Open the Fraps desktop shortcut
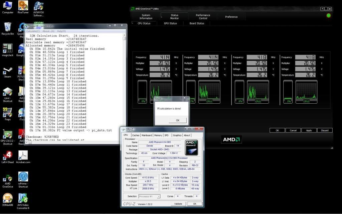 point(7,112)
